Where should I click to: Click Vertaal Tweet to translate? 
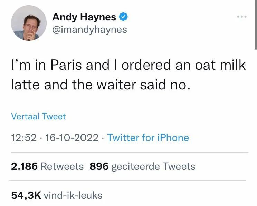[38, 116]
